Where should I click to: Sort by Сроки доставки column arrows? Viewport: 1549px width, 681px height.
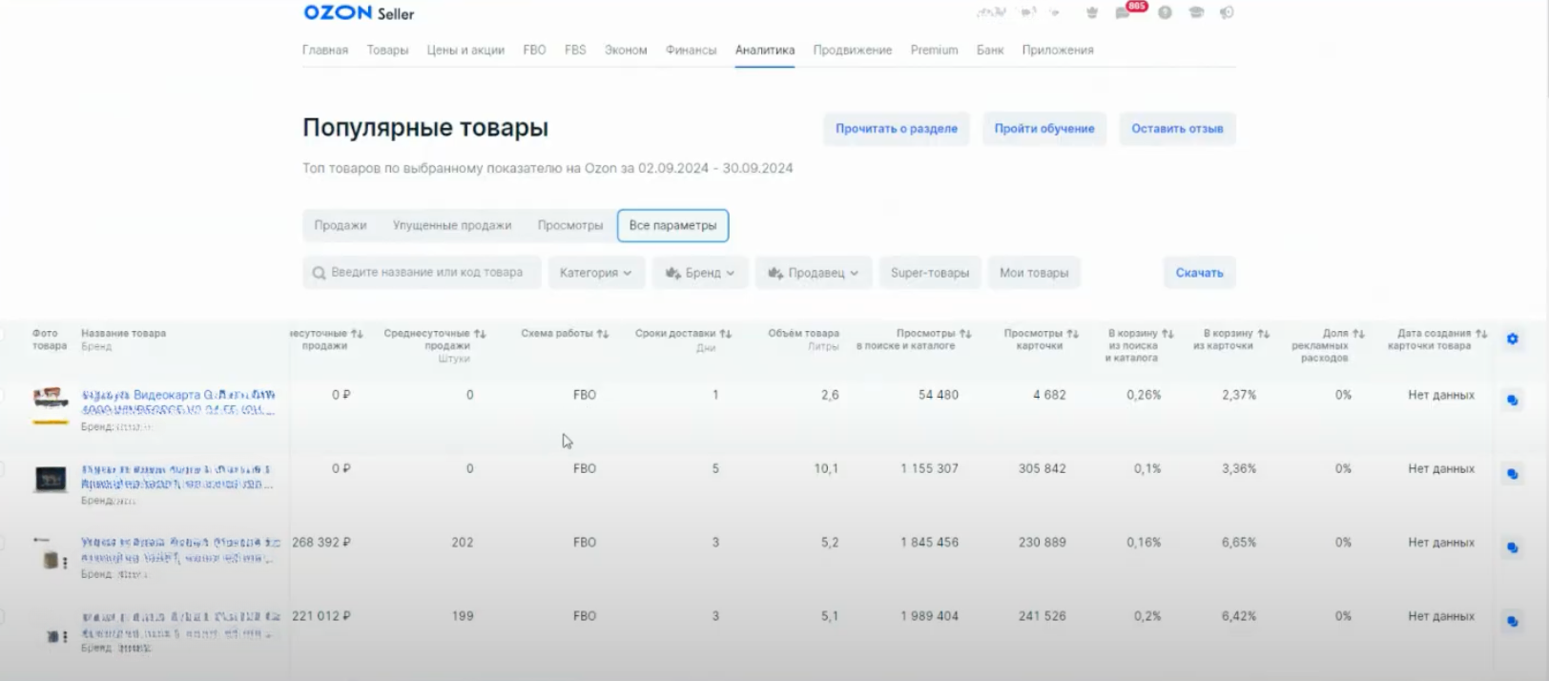pyautogui.click(x=725, y=334)
